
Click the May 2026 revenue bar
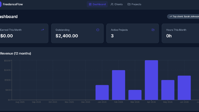click(x=168, y=90)
